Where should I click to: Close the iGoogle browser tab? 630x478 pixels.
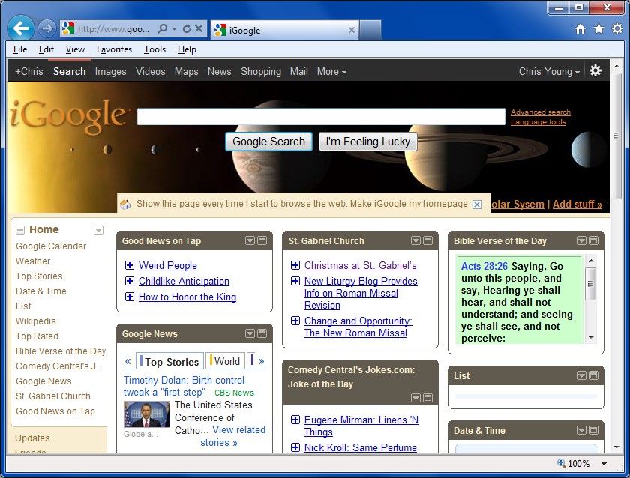(x=352, y=30)
